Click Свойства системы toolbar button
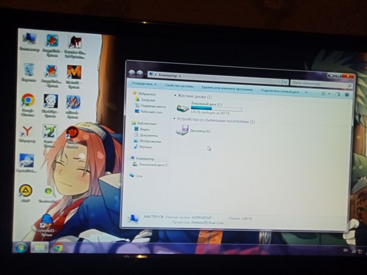The width and height of the screenshot is (367, 275). pos(179,86)
